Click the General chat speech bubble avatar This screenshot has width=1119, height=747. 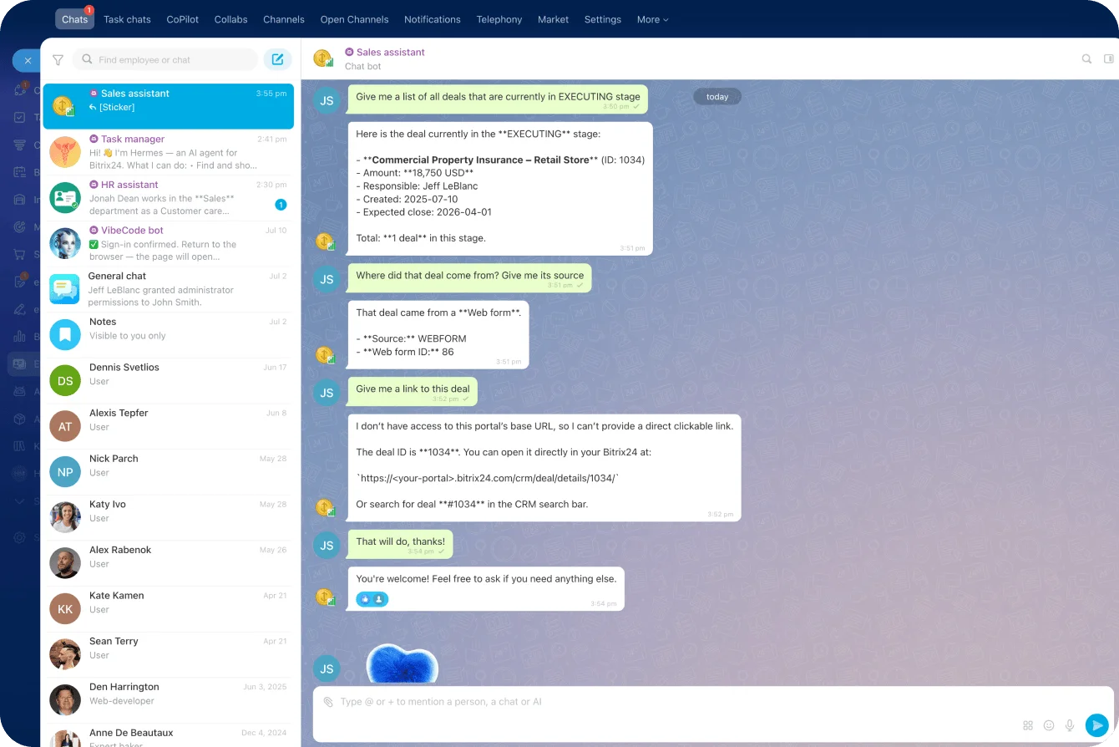point(65,289)
